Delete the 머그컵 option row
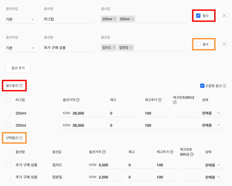 (224, 15)
